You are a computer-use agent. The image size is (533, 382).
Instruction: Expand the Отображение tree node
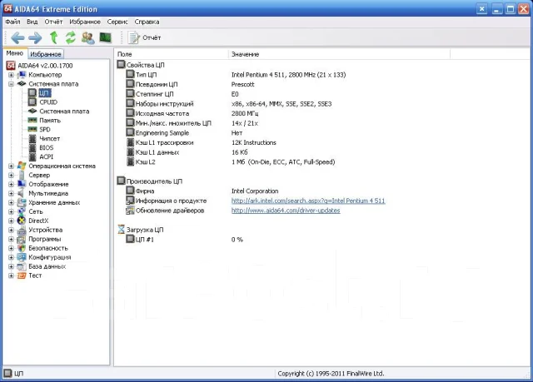click(x=11, y=185)
